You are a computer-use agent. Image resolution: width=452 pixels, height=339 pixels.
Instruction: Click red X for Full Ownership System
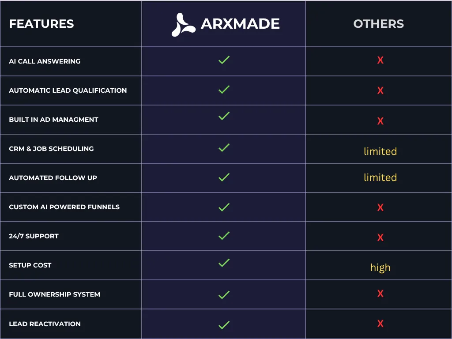tap(380, 294)
